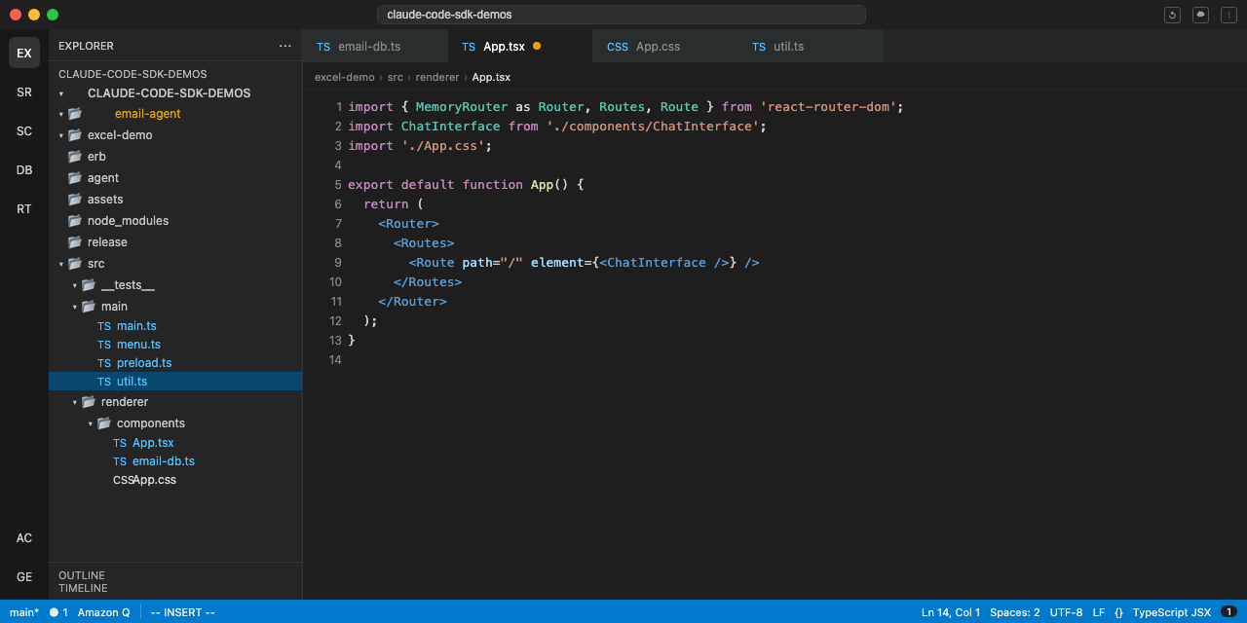Viewport: 1247px width, 623px height.
Task: Switch to the SC activity bar view
Action: click(x=24, y=130)
